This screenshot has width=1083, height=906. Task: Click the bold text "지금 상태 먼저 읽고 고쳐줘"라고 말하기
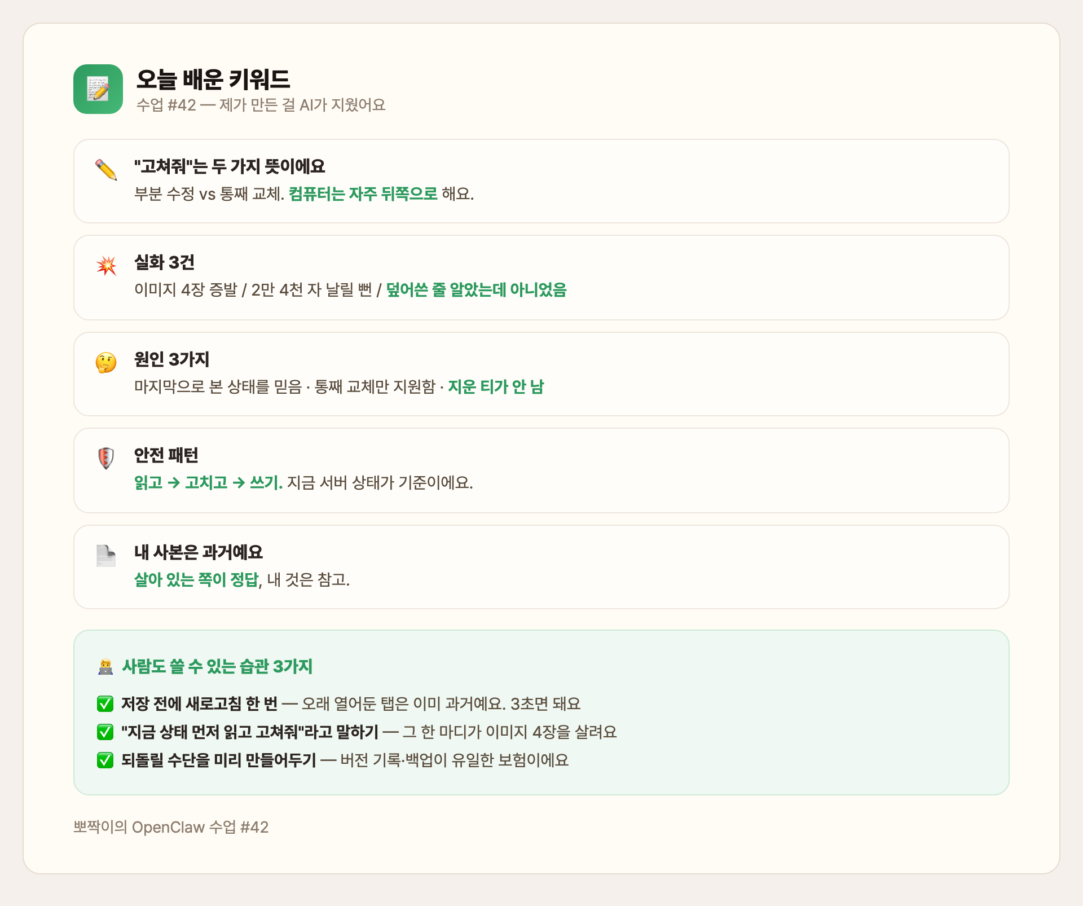(250, 732)
